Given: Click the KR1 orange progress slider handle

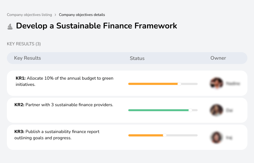Looking at the screenshot, I should point(179,84).
